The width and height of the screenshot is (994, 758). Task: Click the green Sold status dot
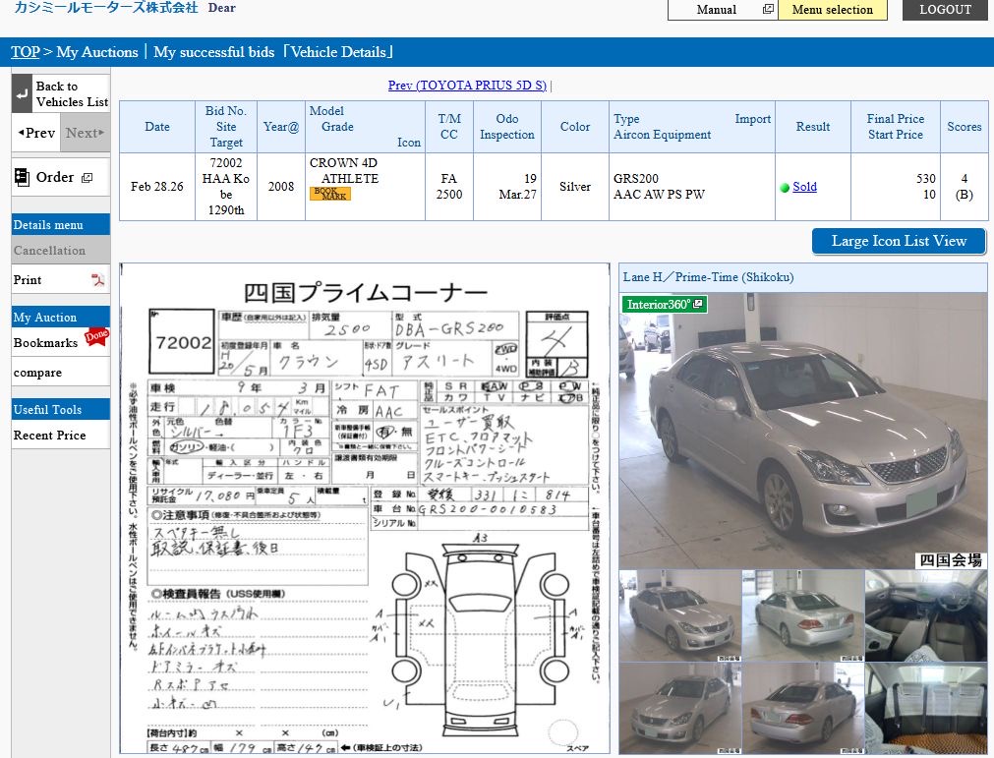pos(785,188)
